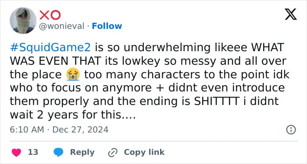Screen dimensions: 307x164
Task: Follow the @wonieval account
Action: pyautogui.click(x=107, y=26)
